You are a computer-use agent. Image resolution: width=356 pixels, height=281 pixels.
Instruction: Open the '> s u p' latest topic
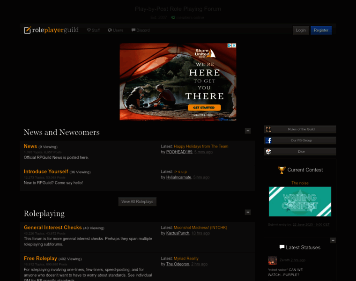tap(180, 172)
